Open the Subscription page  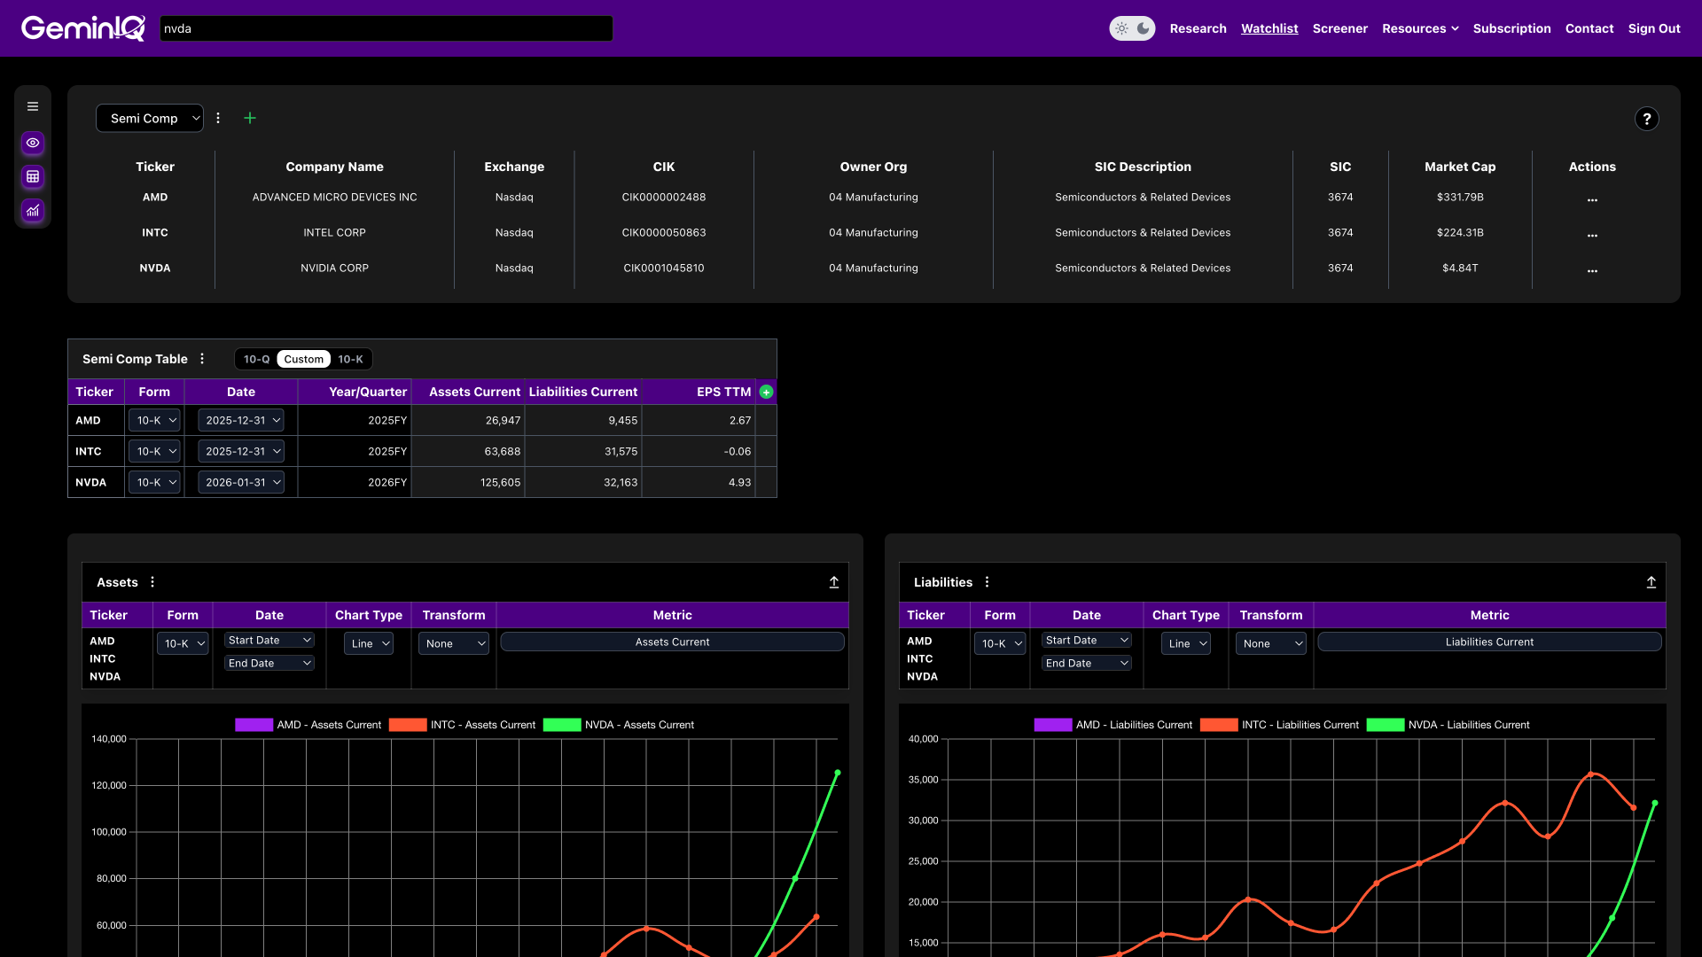click(1511, 28)
